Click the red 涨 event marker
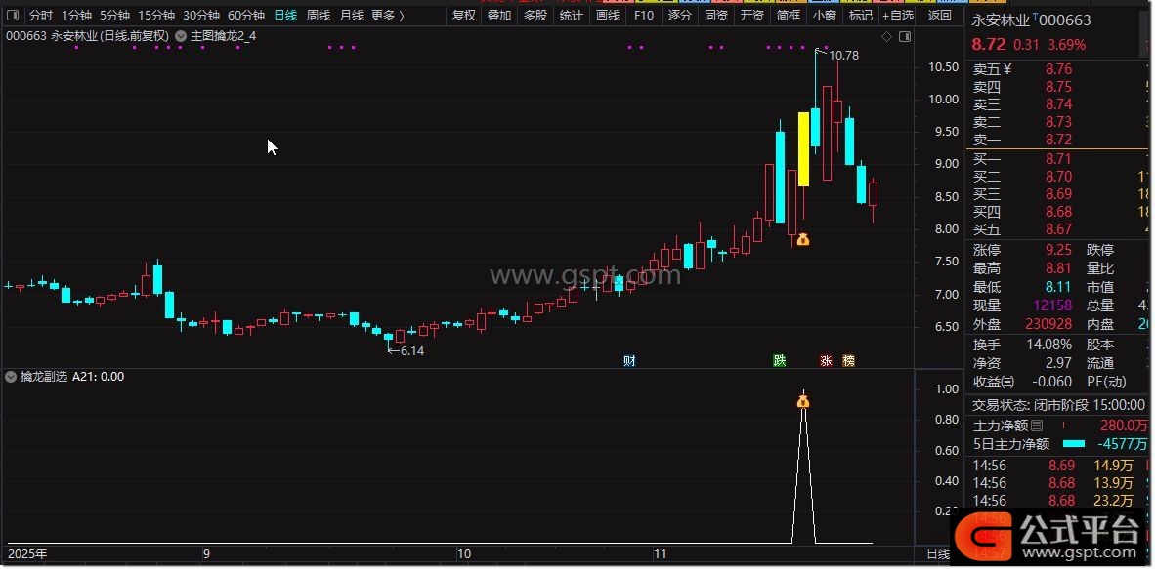1155x569 pixels. click(x=826, y=360)
